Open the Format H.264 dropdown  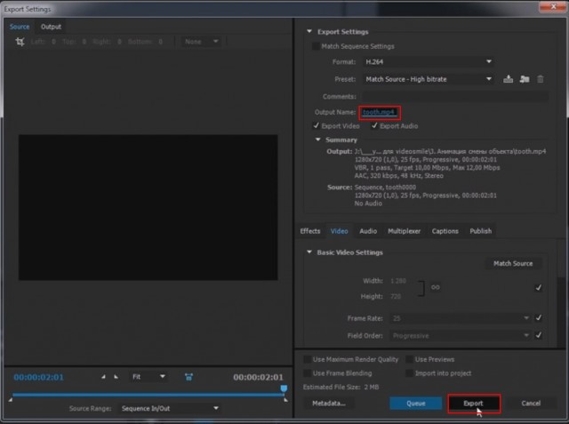tap(427, 61)
